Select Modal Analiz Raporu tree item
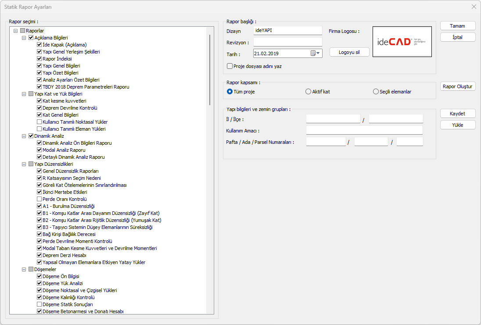 (64, 150)
